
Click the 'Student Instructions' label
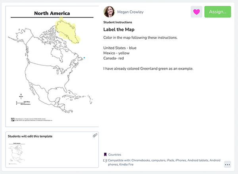[x=117, y=22]
